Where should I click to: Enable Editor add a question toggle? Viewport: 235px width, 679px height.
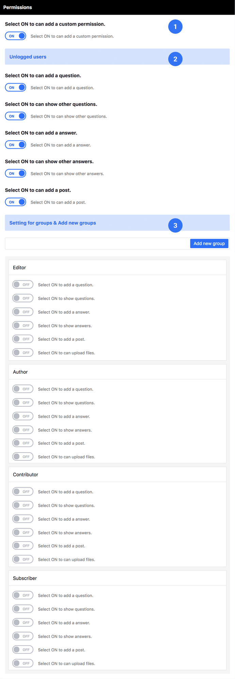(23, 284)
